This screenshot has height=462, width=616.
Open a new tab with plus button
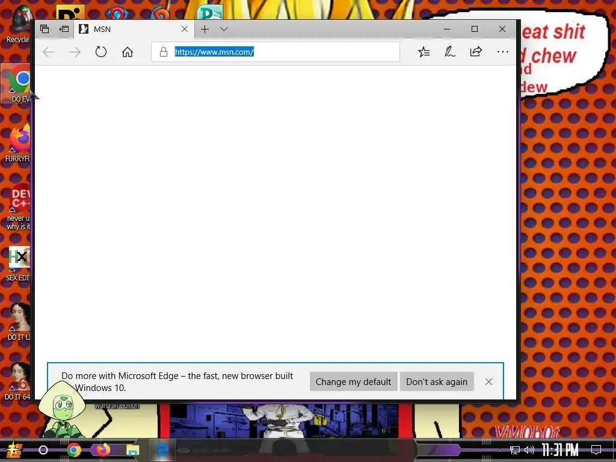click(x=205, y=29)
